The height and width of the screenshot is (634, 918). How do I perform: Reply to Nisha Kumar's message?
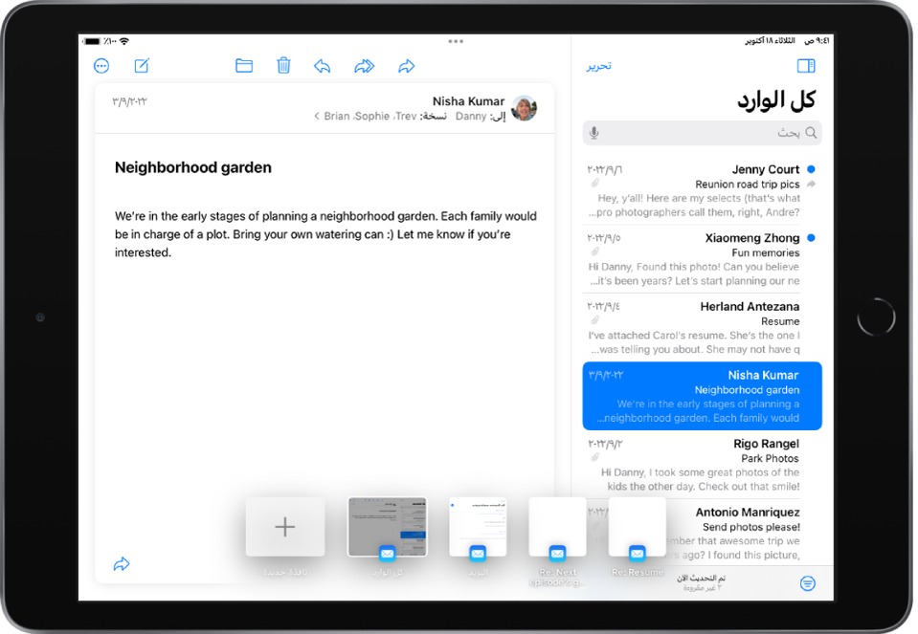click(323, 66)
